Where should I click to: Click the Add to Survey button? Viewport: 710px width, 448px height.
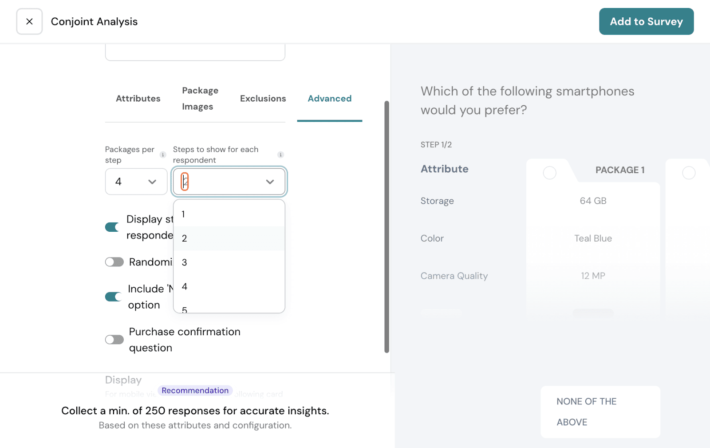(646, 21)
